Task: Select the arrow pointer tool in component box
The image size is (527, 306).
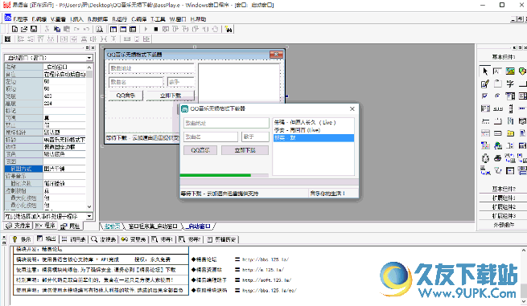Action: (484, 71)
